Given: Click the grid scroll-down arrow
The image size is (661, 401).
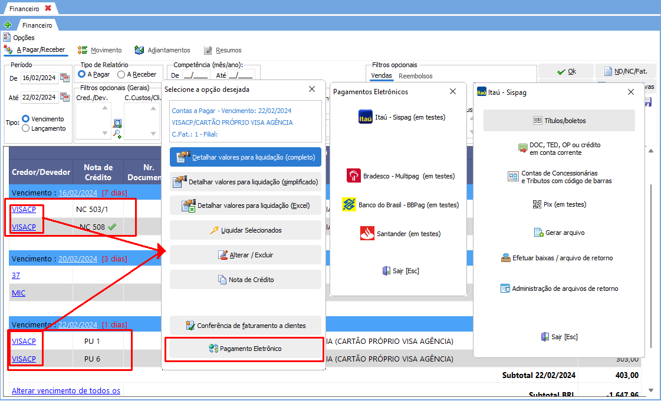Looking at the screenshot, I should tap(651, 390).
